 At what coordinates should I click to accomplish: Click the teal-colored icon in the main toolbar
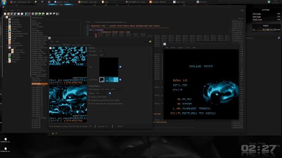click(26, 14)
